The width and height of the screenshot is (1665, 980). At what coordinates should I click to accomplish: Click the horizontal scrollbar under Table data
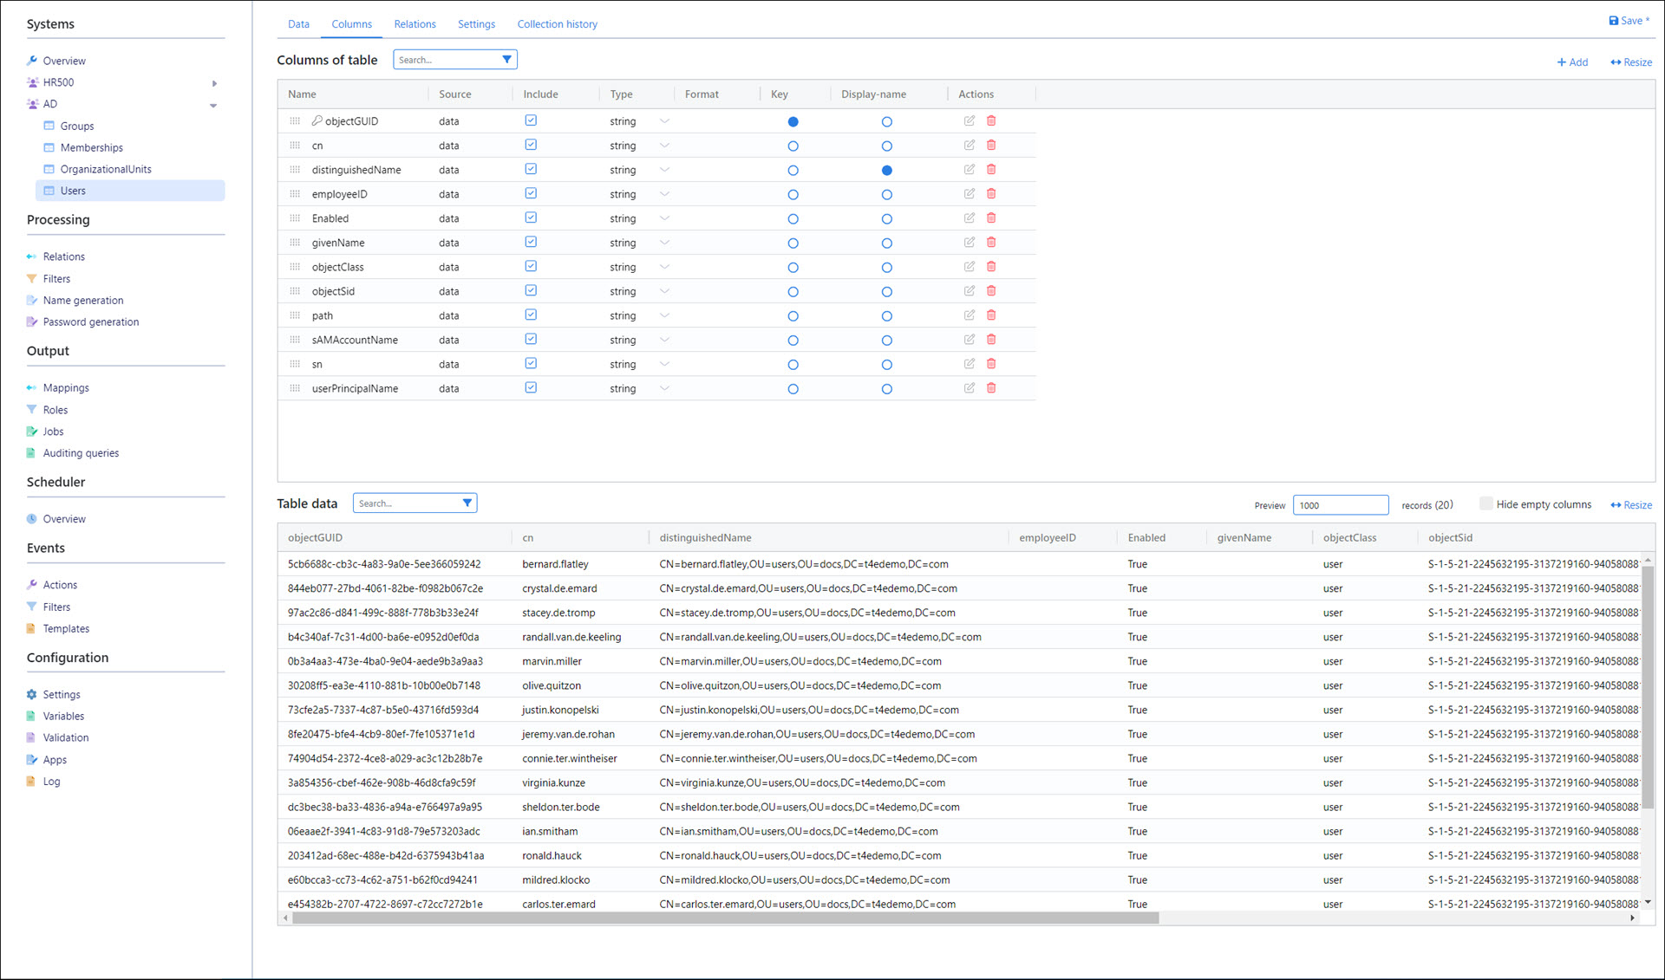click(x=725, y=918)
